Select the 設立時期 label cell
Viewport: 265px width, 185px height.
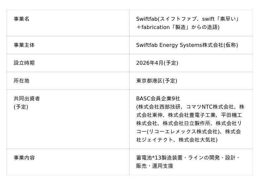24,63
